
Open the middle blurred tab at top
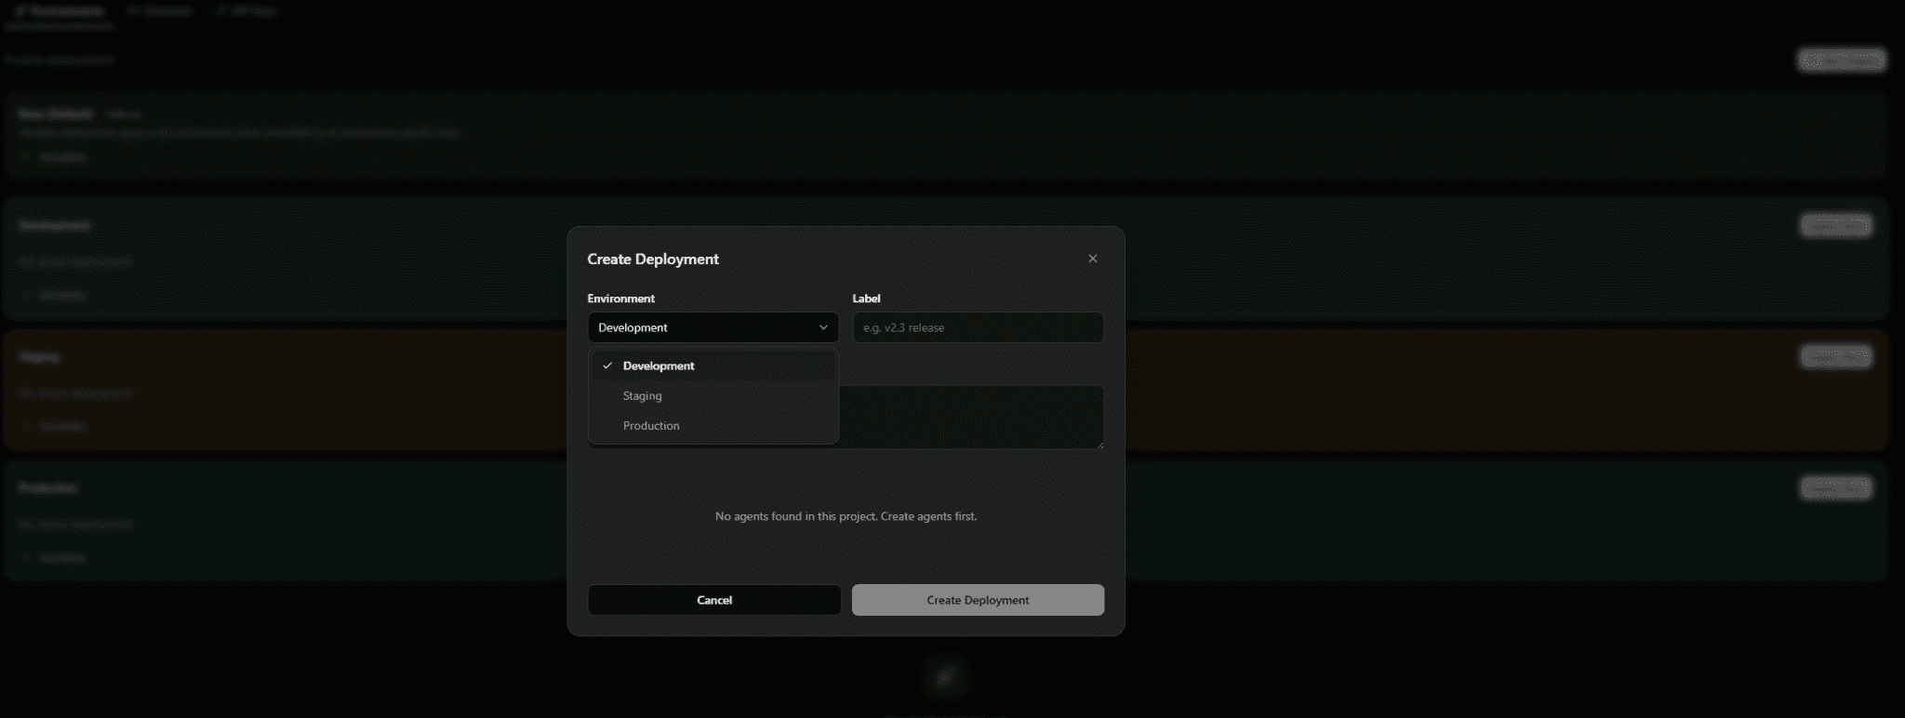click(x=160, y=11)
